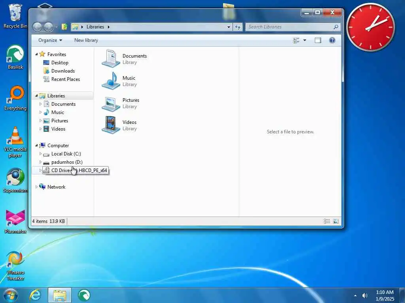Select Desktop under Favorites

[x=60, y=63]
